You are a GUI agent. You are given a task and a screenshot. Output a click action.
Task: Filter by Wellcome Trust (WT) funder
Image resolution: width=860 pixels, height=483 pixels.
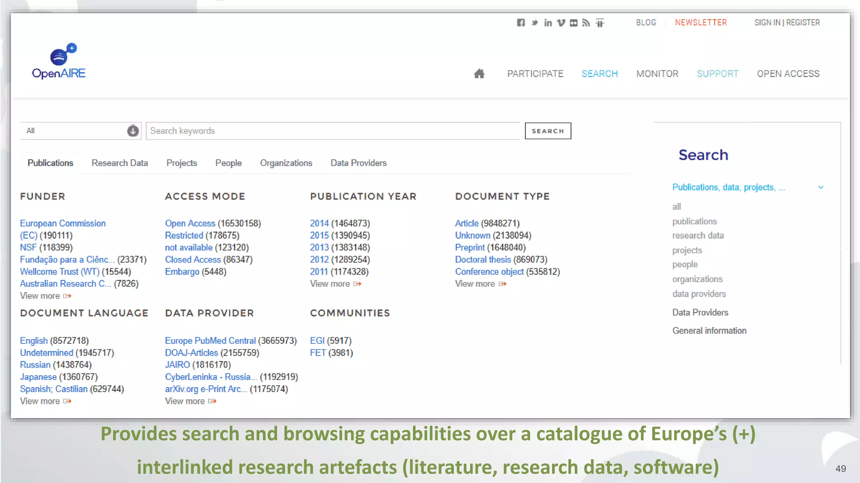(60, 272)
